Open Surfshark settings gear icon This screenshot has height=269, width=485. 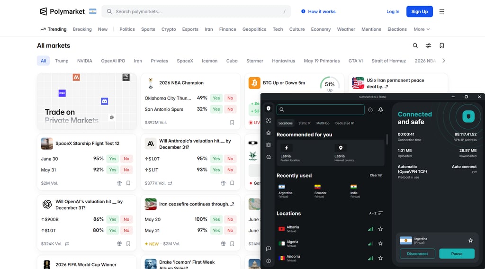point(269,261)
